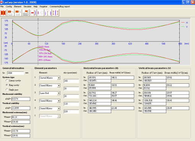Screen dimensions: 195x141
Task: Click the last toolbar icon with two beam waists
Action: [x=55, y=13]
